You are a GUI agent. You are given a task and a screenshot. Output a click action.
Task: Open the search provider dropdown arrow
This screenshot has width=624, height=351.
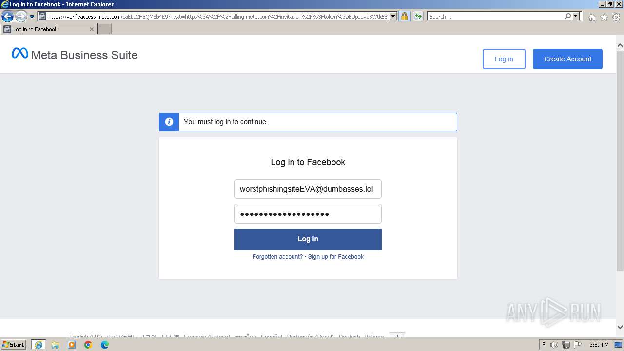pos(576,16)
